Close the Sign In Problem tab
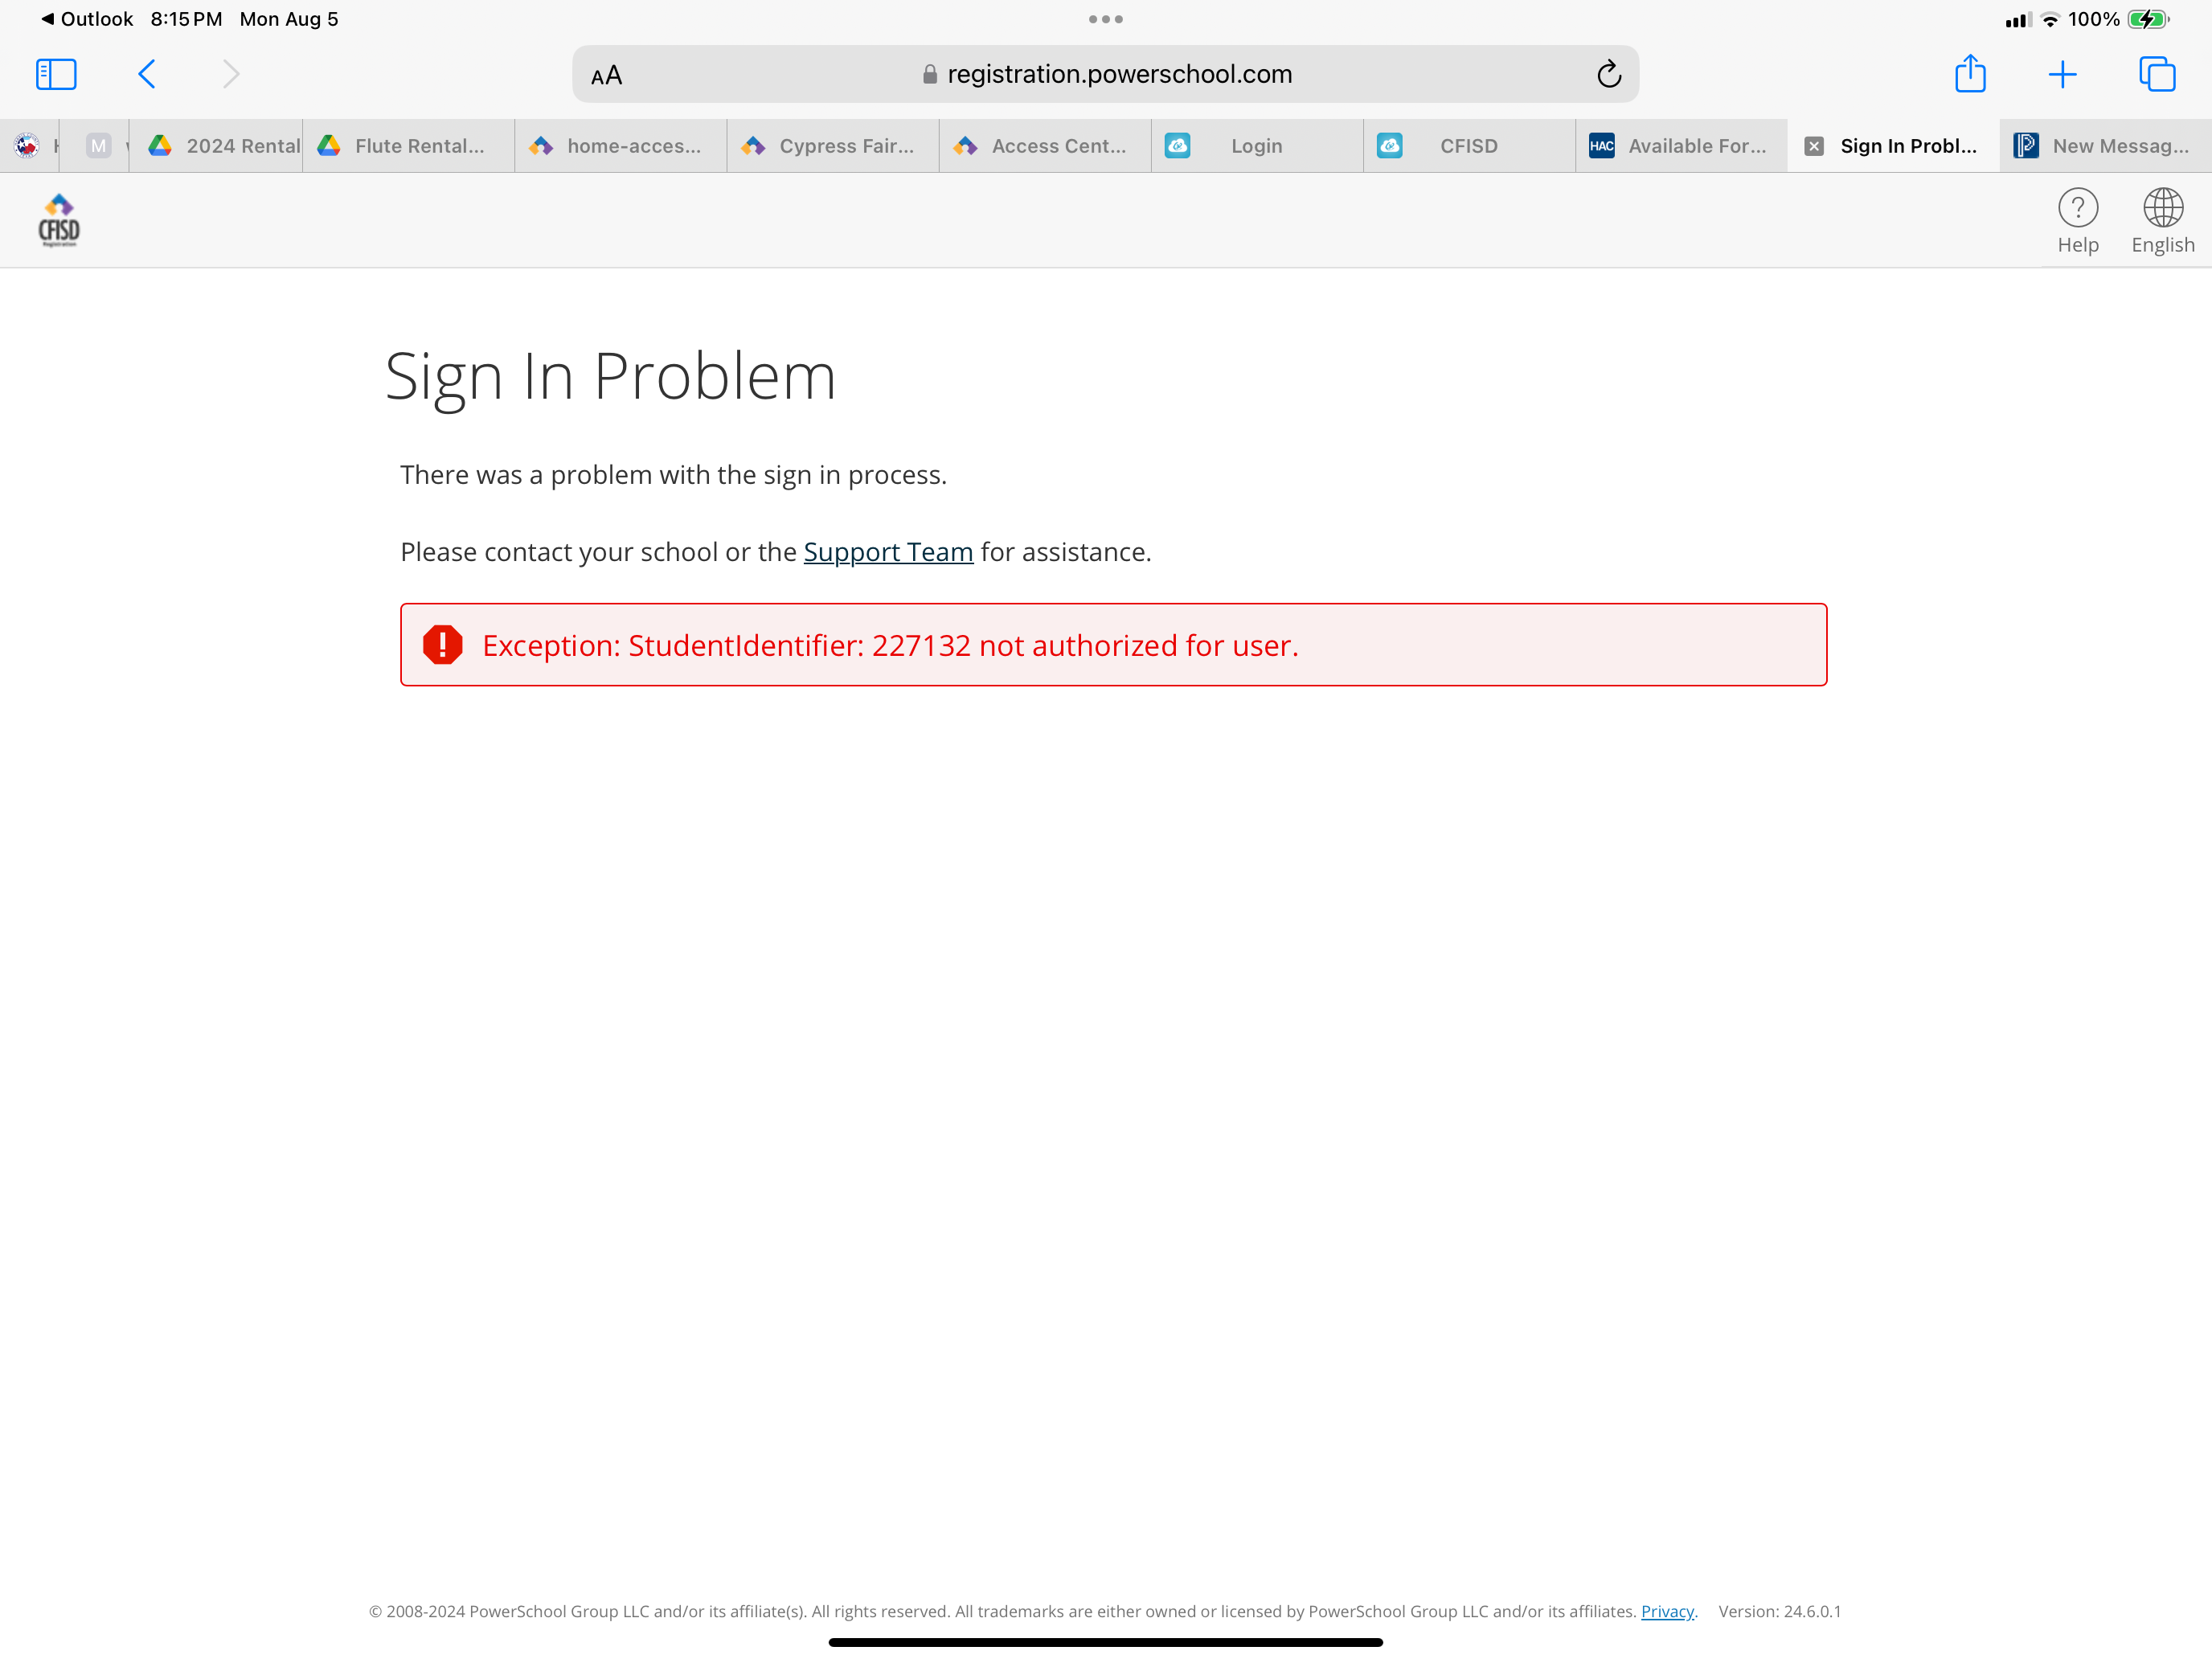Image resolution: width=2212 pixels, height=1659 pixels. point(1813,146)
